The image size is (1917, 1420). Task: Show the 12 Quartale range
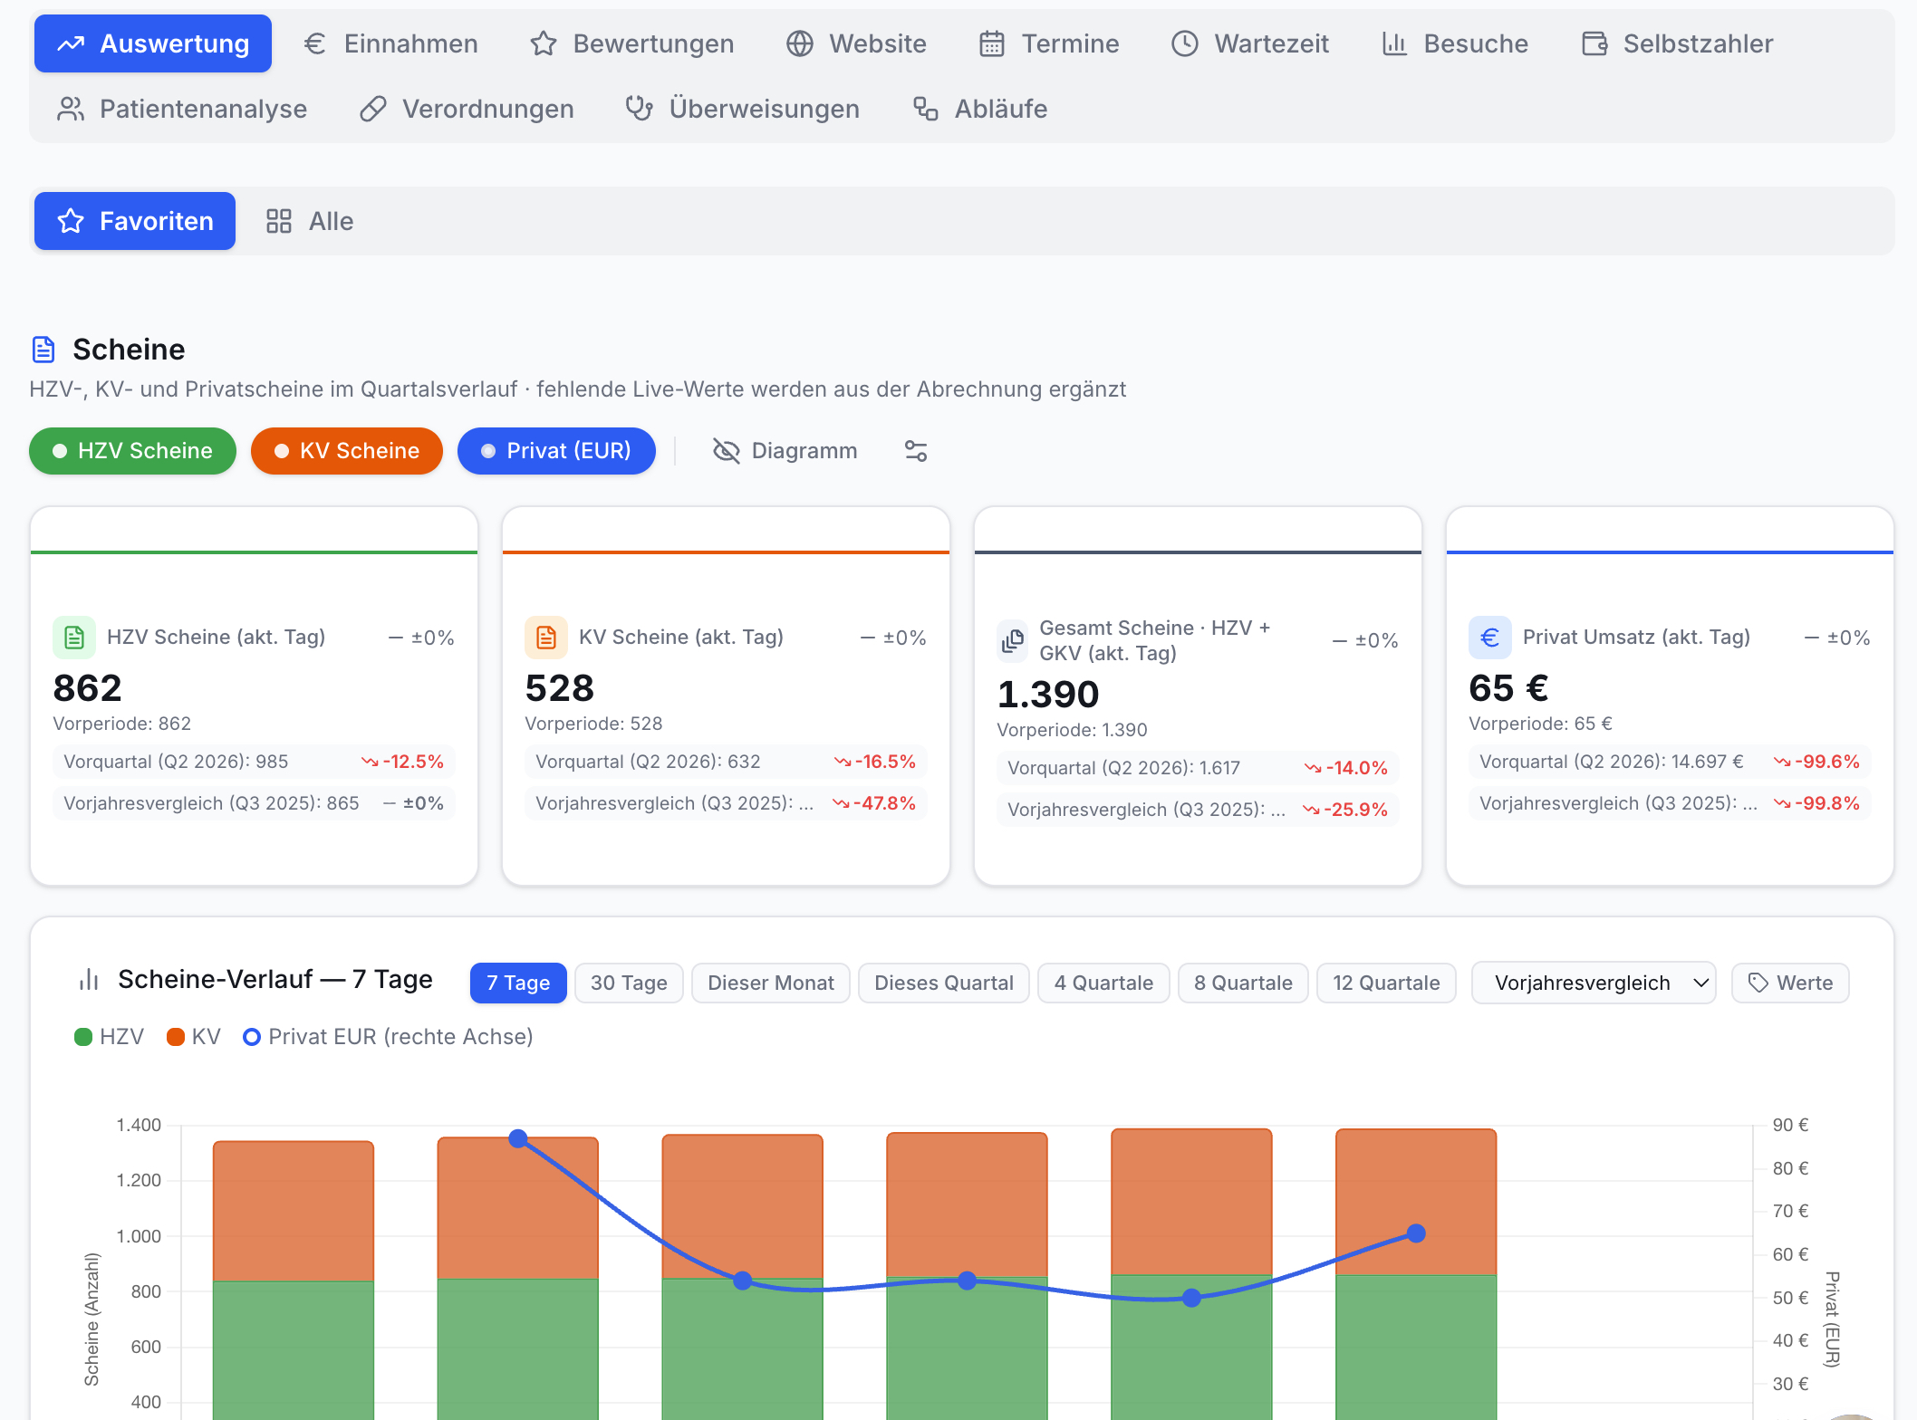(x=1386, y=983)
